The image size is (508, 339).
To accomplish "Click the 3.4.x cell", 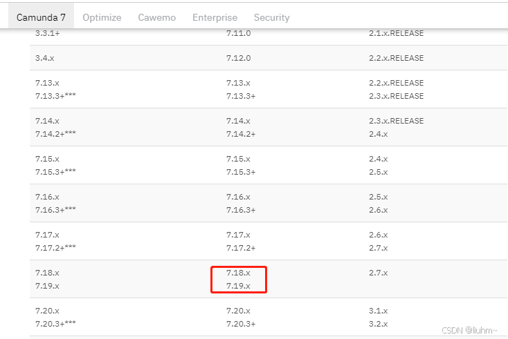I will (x=45, y=58).
